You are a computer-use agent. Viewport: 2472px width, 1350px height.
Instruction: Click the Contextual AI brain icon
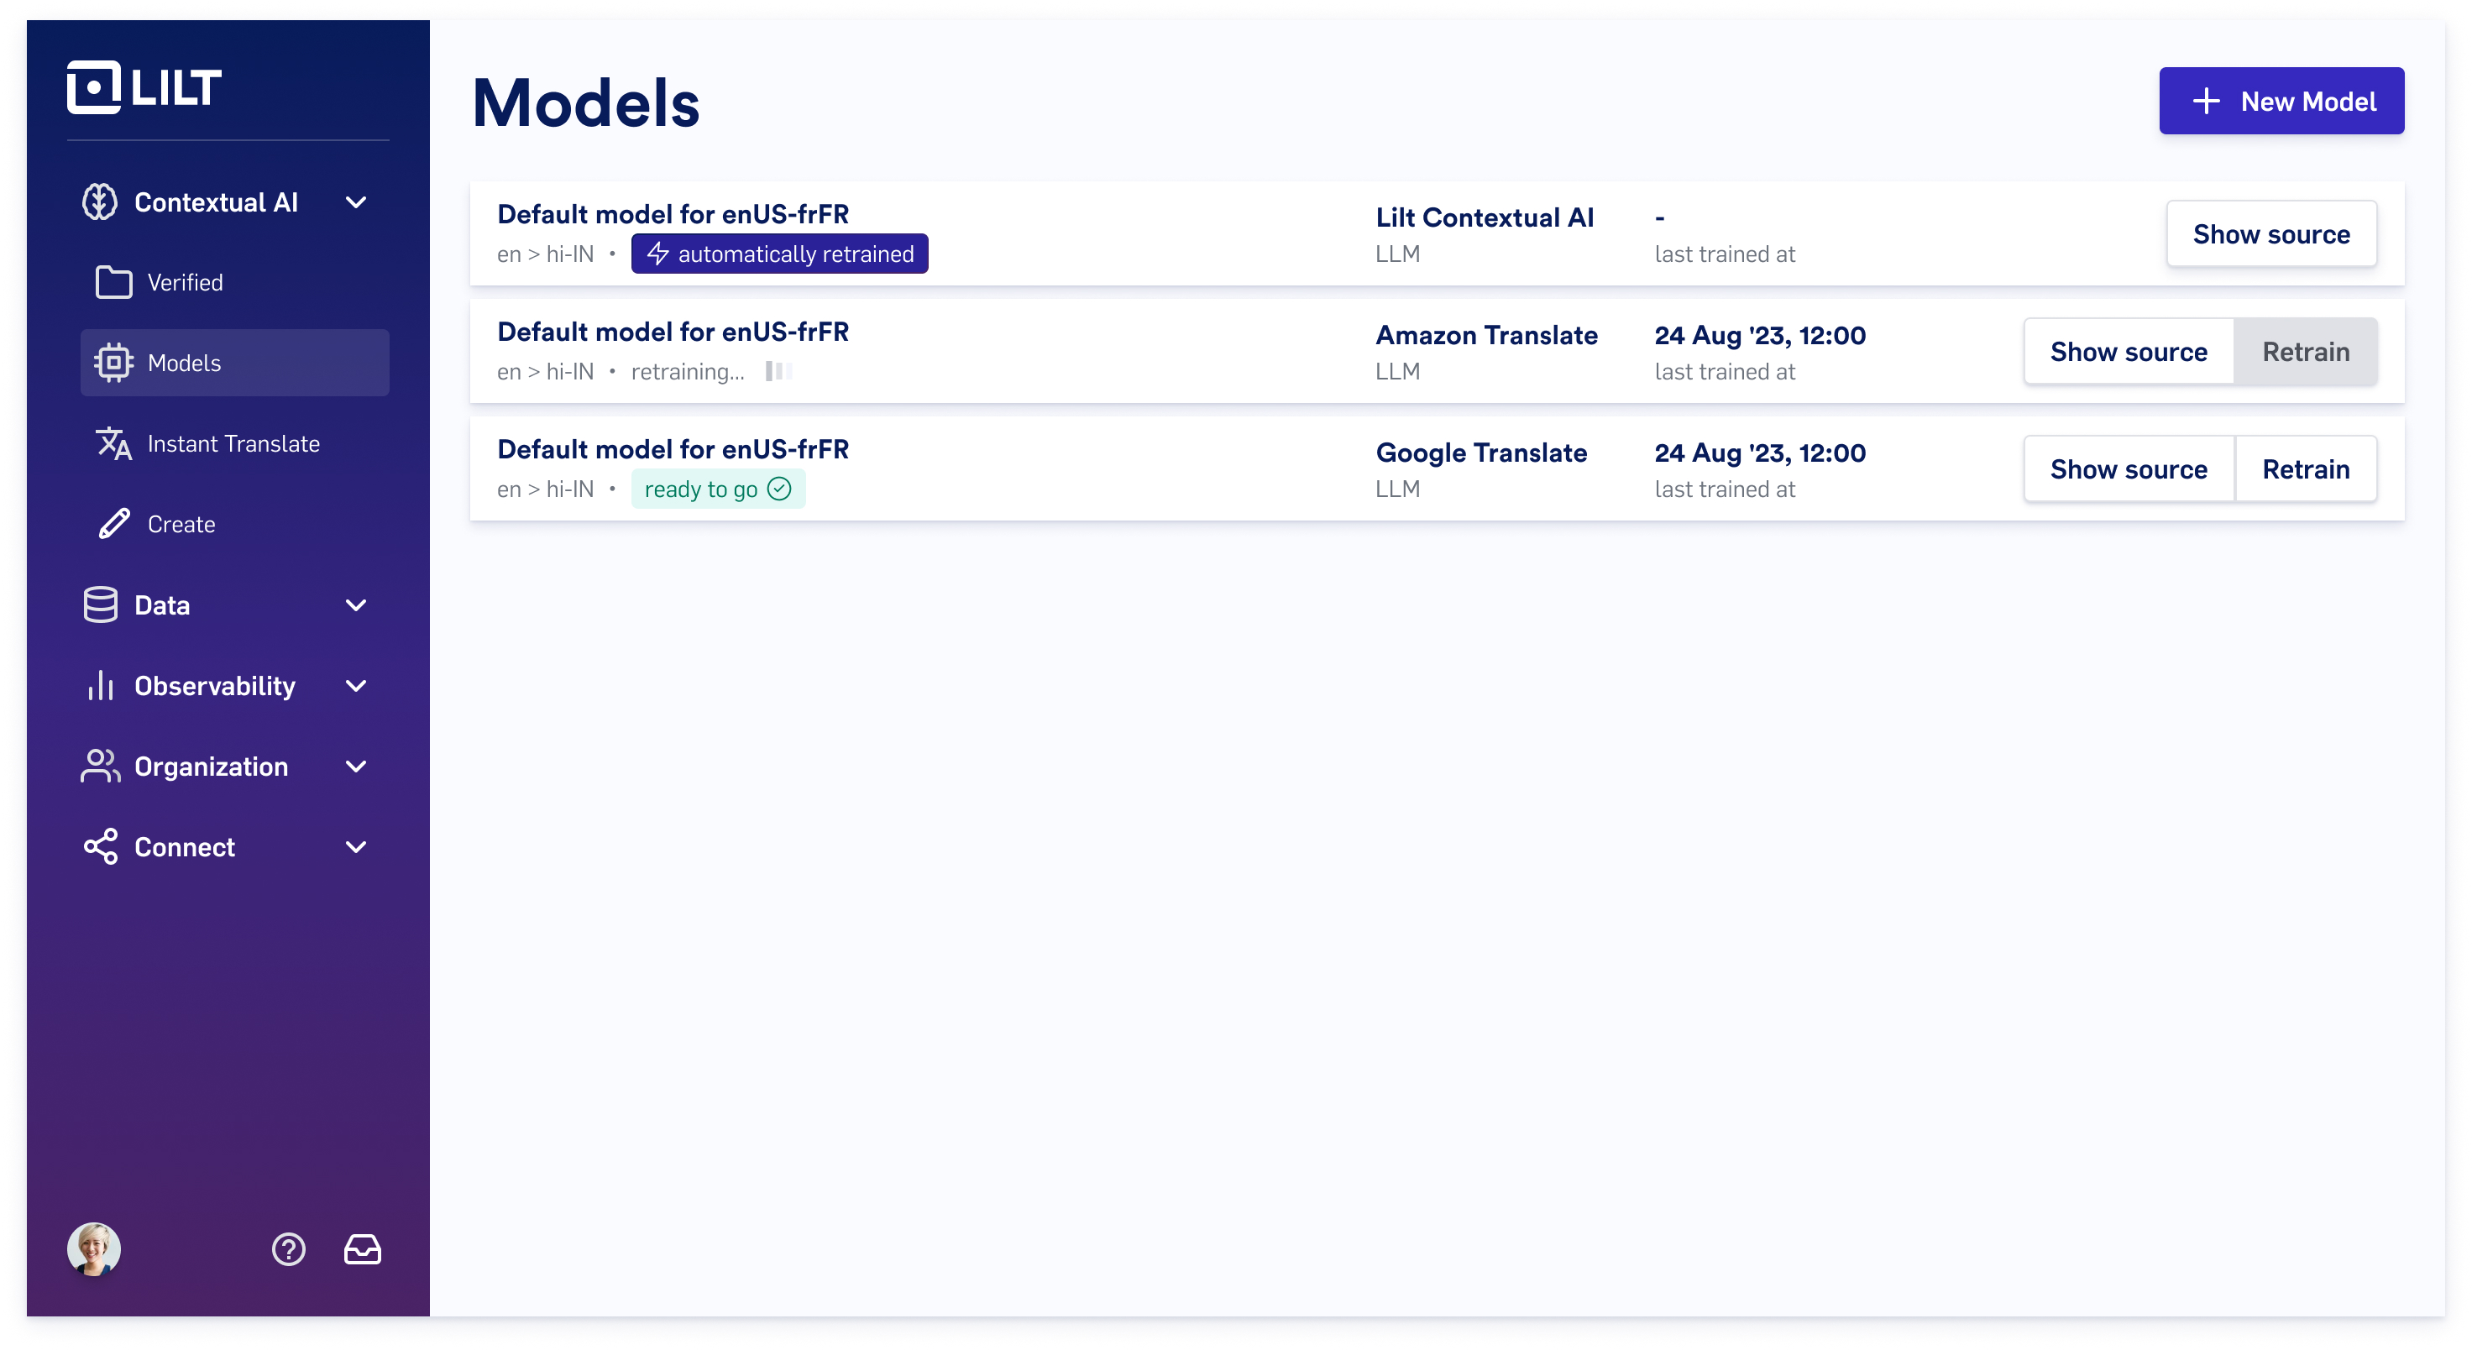100,202
